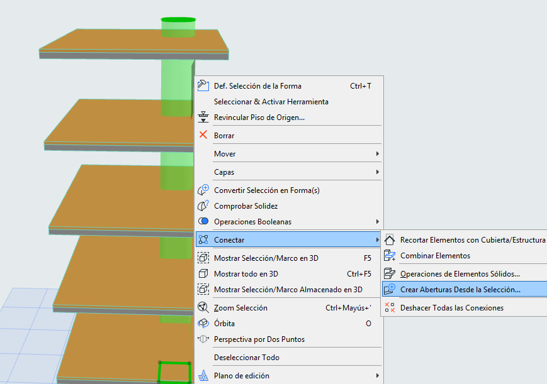Click the Órbita icon
Image resolution: width=547 pixels, height=384 pixels.
[x=203, y=323]
